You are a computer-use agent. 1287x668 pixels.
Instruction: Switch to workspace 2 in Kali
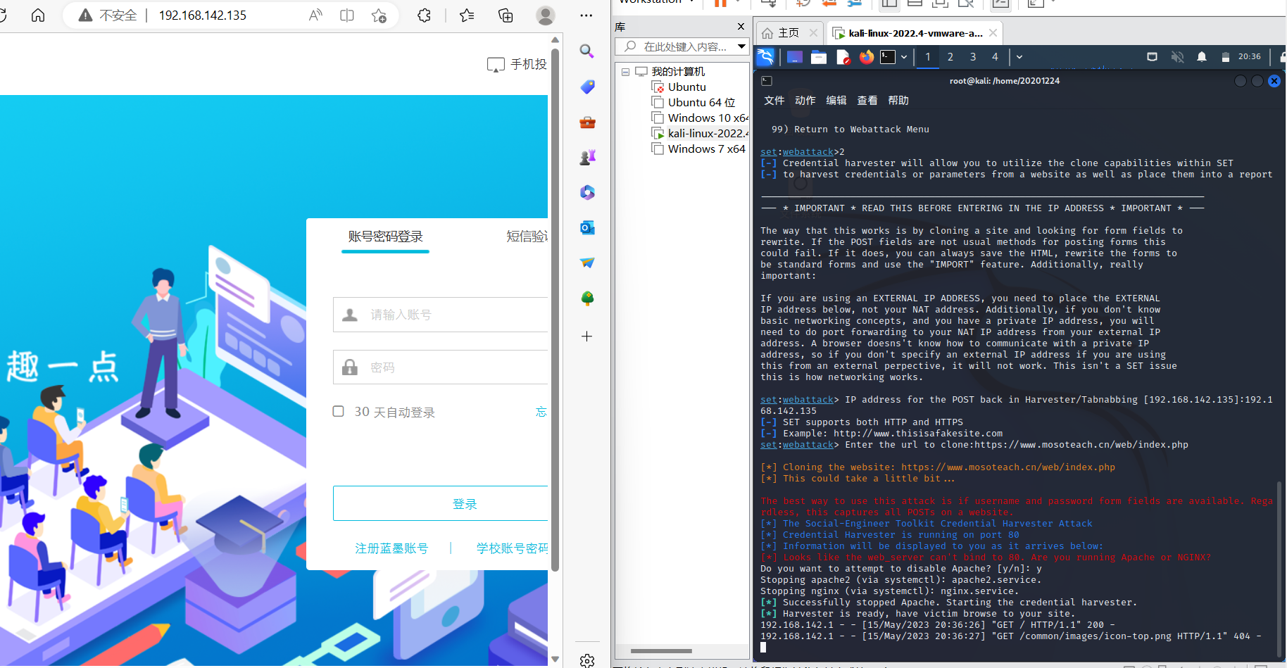tap(950, 57)
